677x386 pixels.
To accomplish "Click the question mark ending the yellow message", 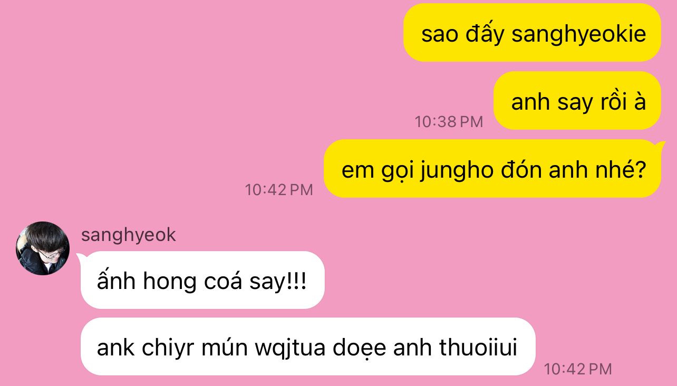I will (x=639, y=170).
